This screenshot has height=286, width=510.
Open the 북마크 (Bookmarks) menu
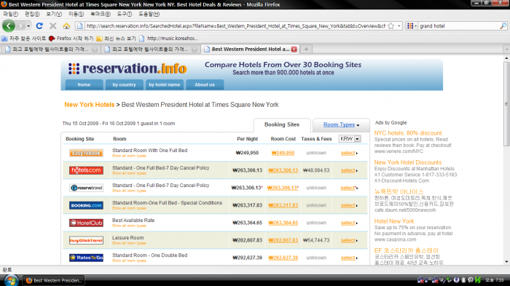(101, 14)
